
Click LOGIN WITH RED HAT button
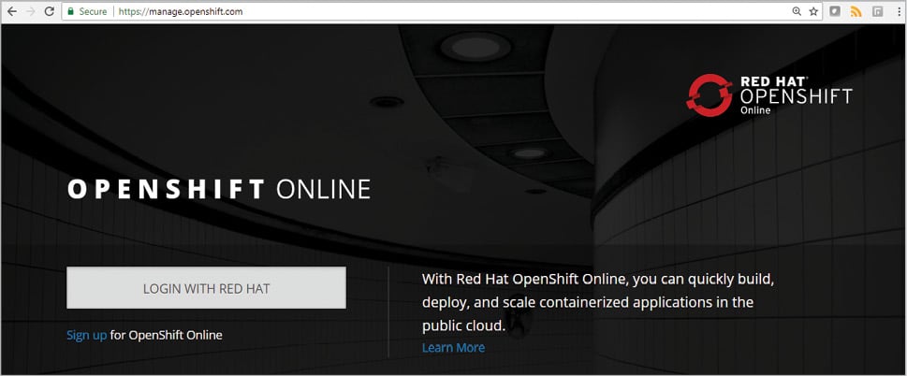[x=207, y=288]
